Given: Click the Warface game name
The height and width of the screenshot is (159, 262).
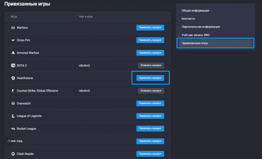Looking at the screenshot, I should [x=22, y=28].
